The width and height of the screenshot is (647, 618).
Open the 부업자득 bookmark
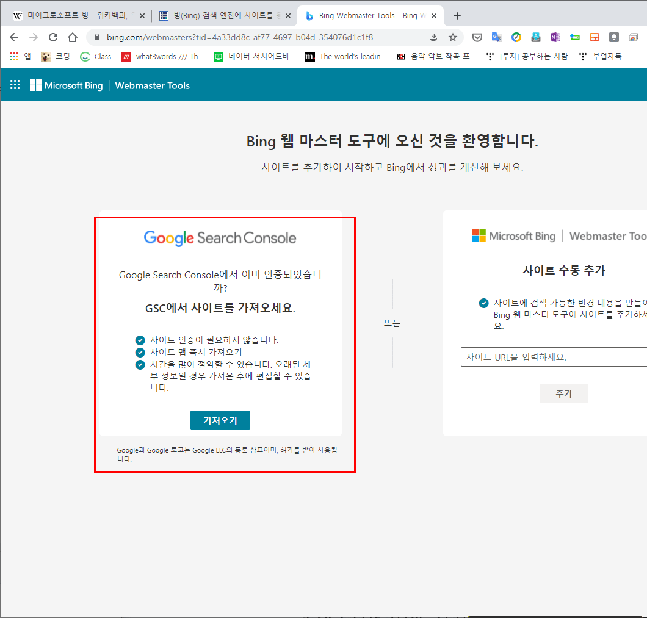pyautogui.click(x=601, y=57)
